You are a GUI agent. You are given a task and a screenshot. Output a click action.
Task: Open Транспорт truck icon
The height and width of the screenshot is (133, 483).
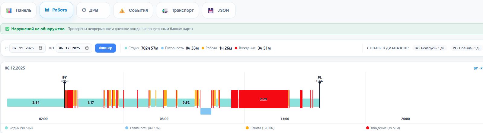pyautogui.click(x=165, y=11)
